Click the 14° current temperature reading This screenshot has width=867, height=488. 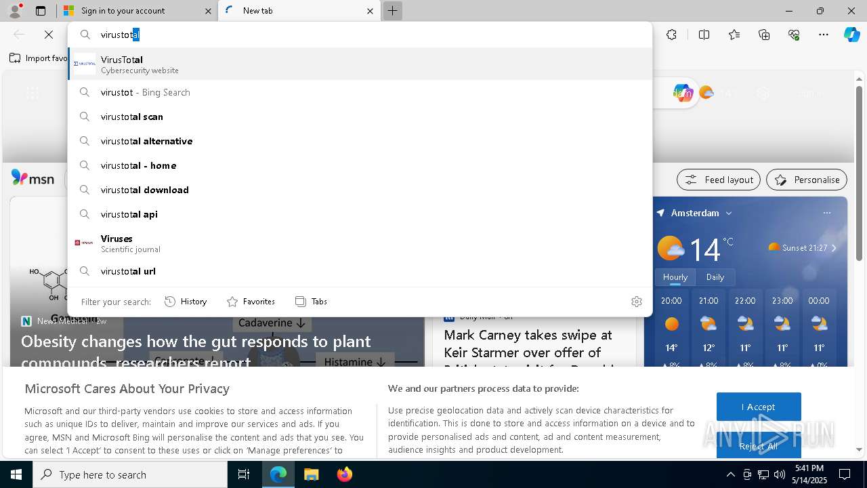(x=705, y=249)
